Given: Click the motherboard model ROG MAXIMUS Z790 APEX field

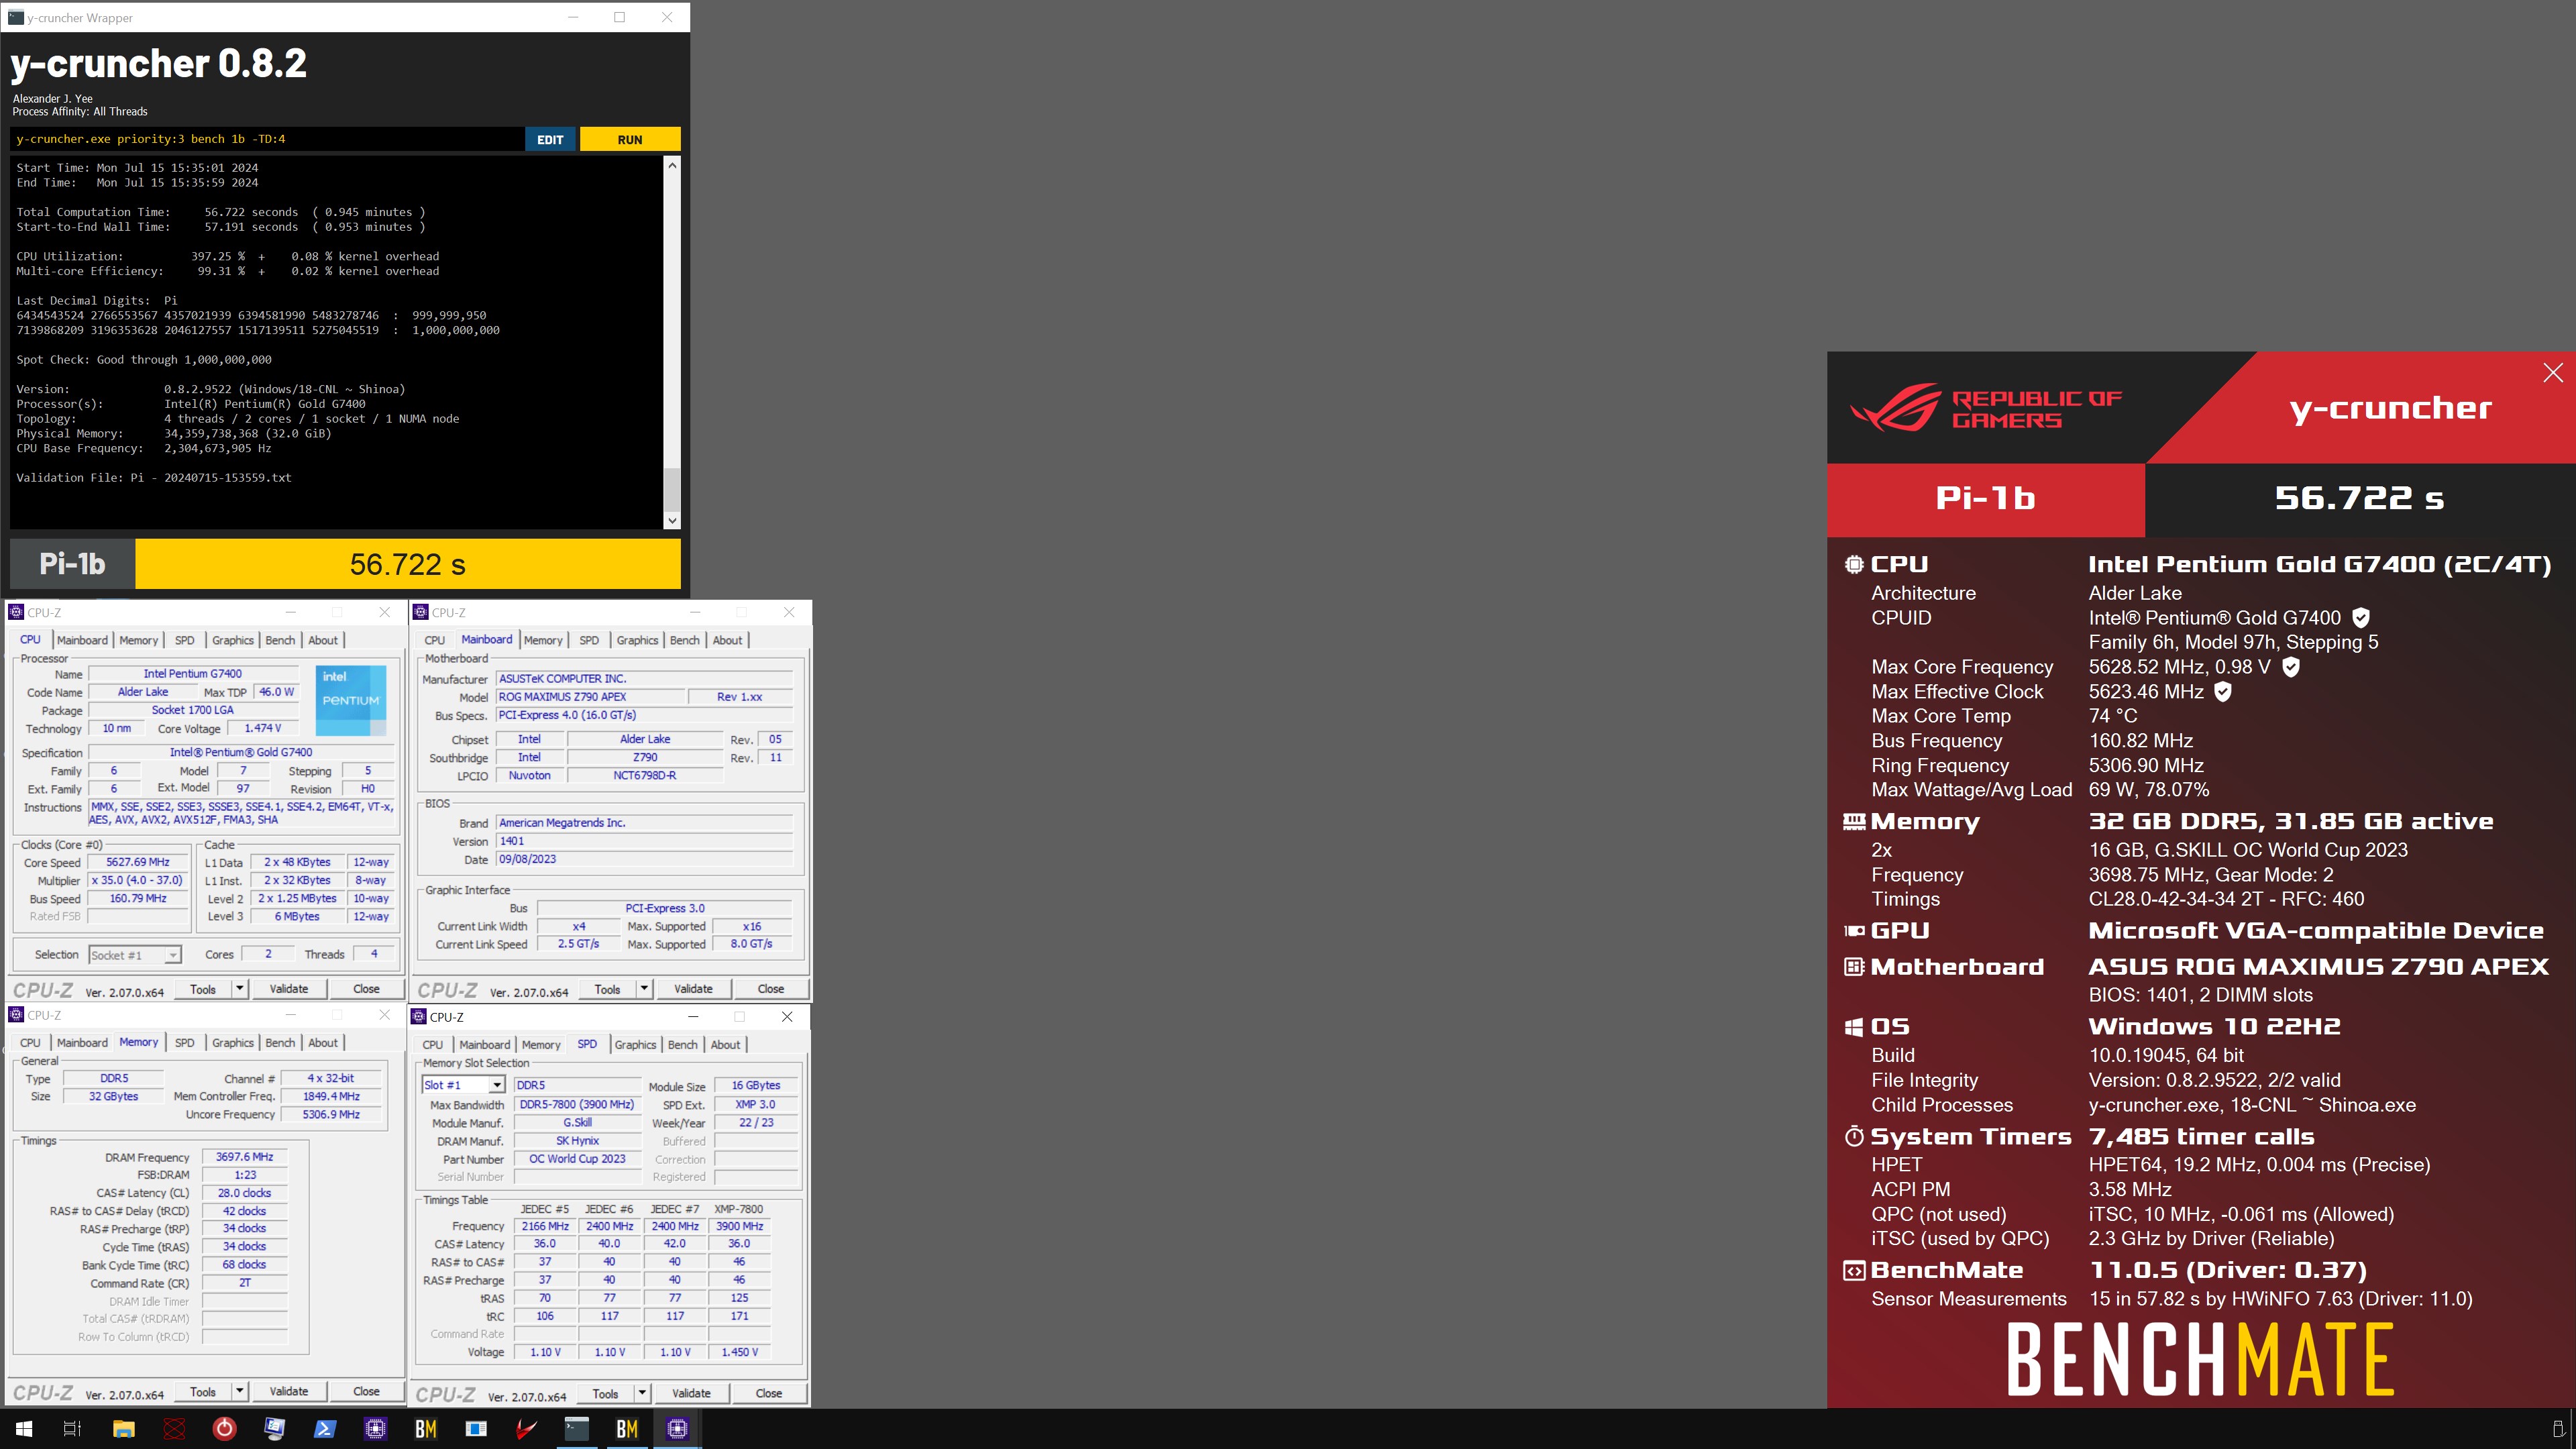Looking at the screenshot, I should pyautogui.click(x=590, y=697).
